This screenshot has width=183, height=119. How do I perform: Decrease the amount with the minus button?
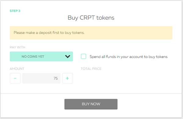(15, 78)
